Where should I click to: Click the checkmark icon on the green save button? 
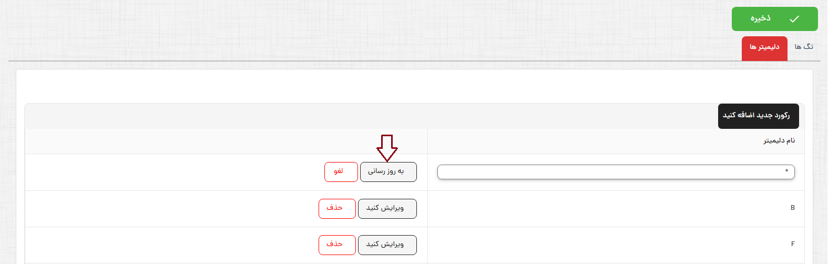(x=794, y=19)
